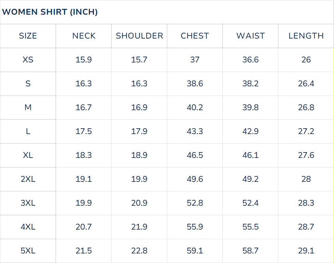
Task: Click the SHOULDER column header
Action: click(x=139, y=36)
